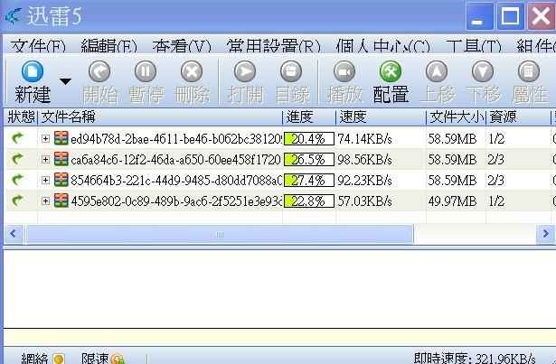Sort by the 資源 column header
Screen dimensions: 556x364
[x=518, y=117]
